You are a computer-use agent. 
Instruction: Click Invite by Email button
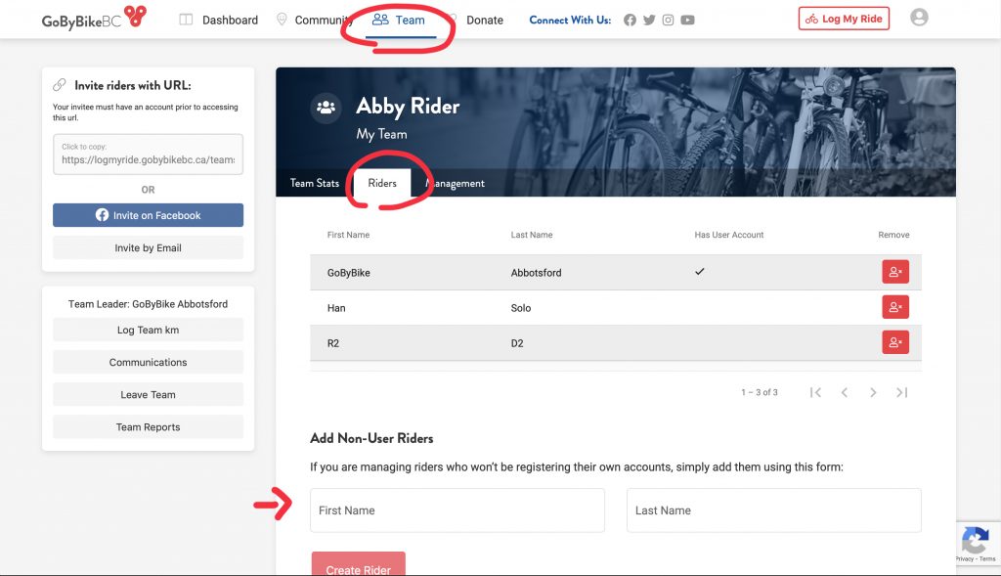[x=149, y=247]
